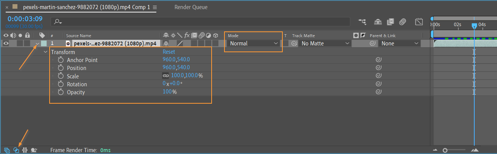
Task: Open the Graph Editor
Action: point(419,22)
